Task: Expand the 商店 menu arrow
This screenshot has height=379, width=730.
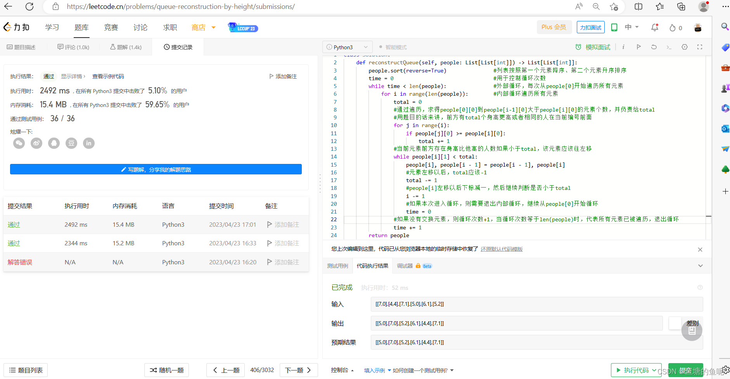Action: point(213,28)
